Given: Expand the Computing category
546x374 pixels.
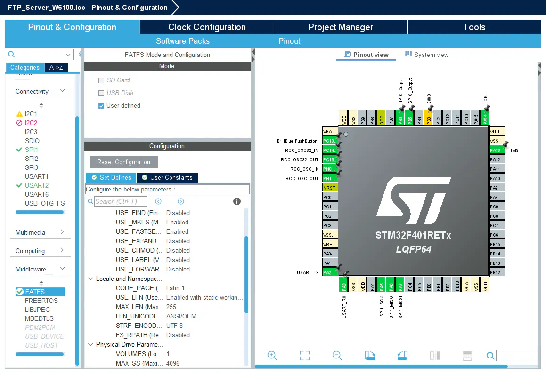Looking at the screenshot, I should [62, 250].
